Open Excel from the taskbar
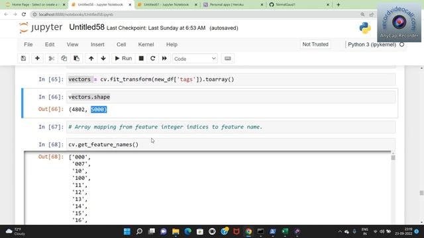The image size is (424, 238). click(285, 231)
